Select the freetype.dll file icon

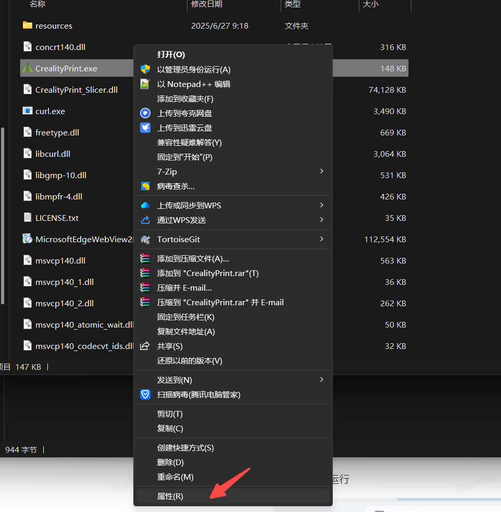click(28, 132)
